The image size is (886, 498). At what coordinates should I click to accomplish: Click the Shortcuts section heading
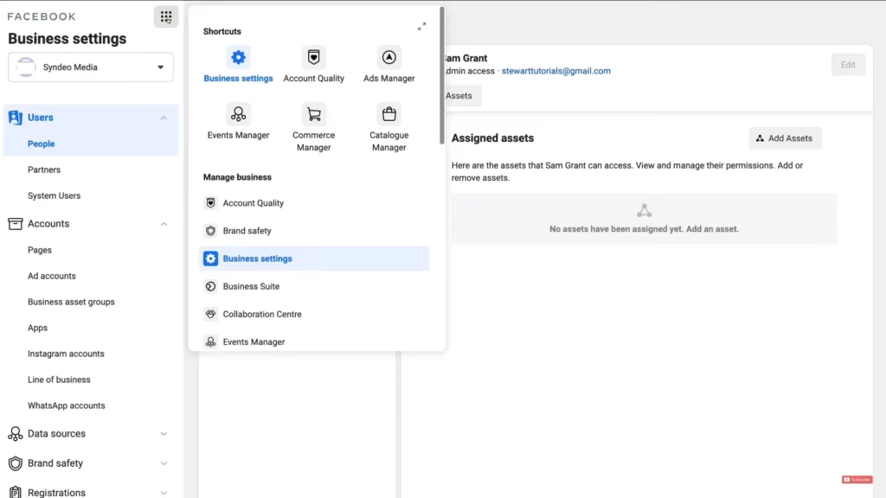pyautogui.click(x=222, y=32)
